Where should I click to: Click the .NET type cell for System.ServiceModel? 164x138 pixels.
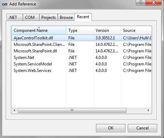tap(72, 64)
